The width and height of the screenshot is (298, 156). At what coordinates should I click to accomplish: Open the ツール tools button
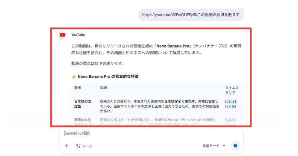(84, 146)
